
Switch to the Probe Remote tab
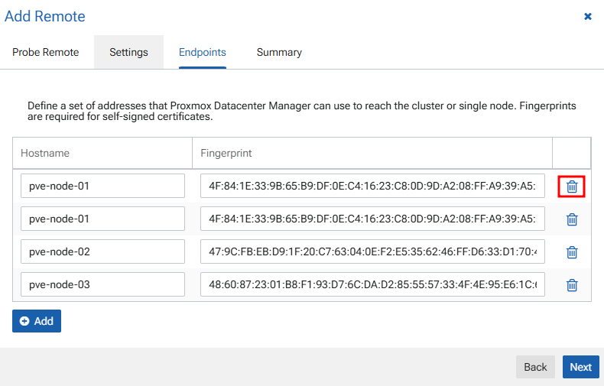click(x=45, y=52)
